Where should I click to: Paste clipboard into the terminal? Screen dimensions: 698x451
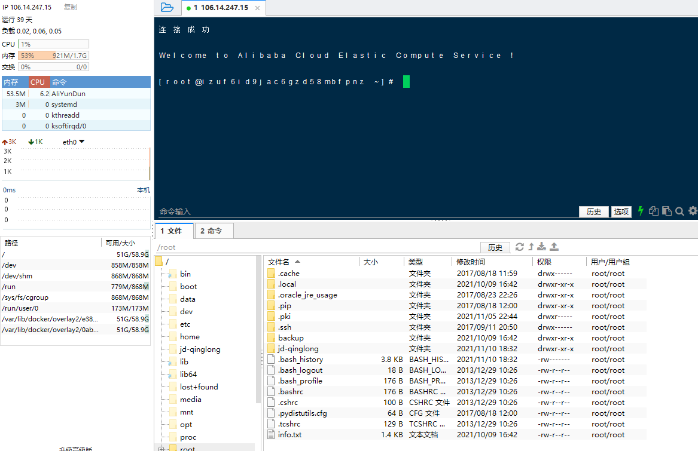coord(666,211)
